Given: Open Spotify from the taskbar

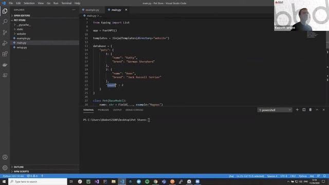Looking at the screenshot, I should click(x=147, y=181).
